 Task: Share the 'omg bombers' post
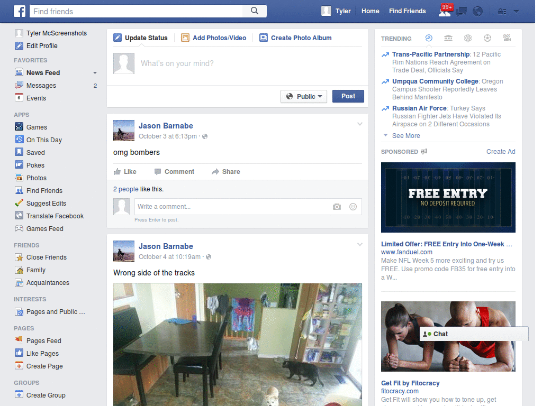coord(225,172)
